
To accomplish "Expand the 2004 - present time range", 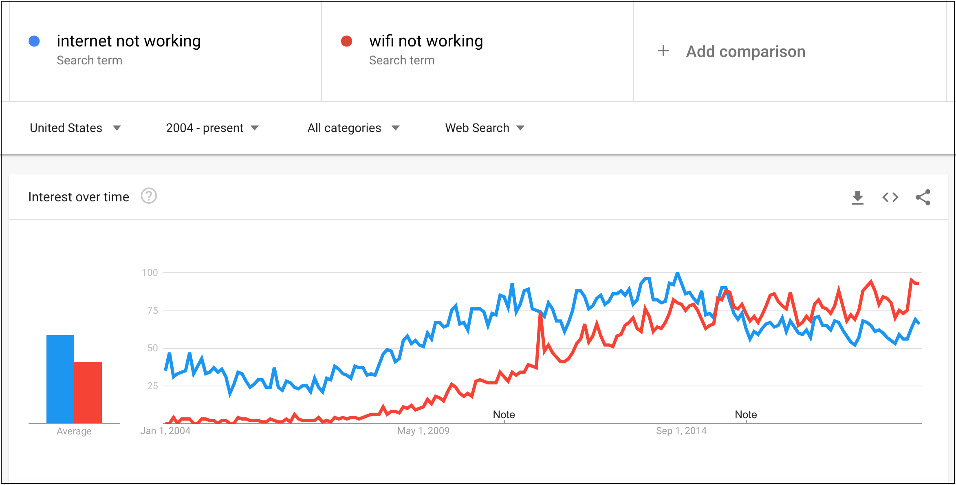I will (x=212, y=128).
